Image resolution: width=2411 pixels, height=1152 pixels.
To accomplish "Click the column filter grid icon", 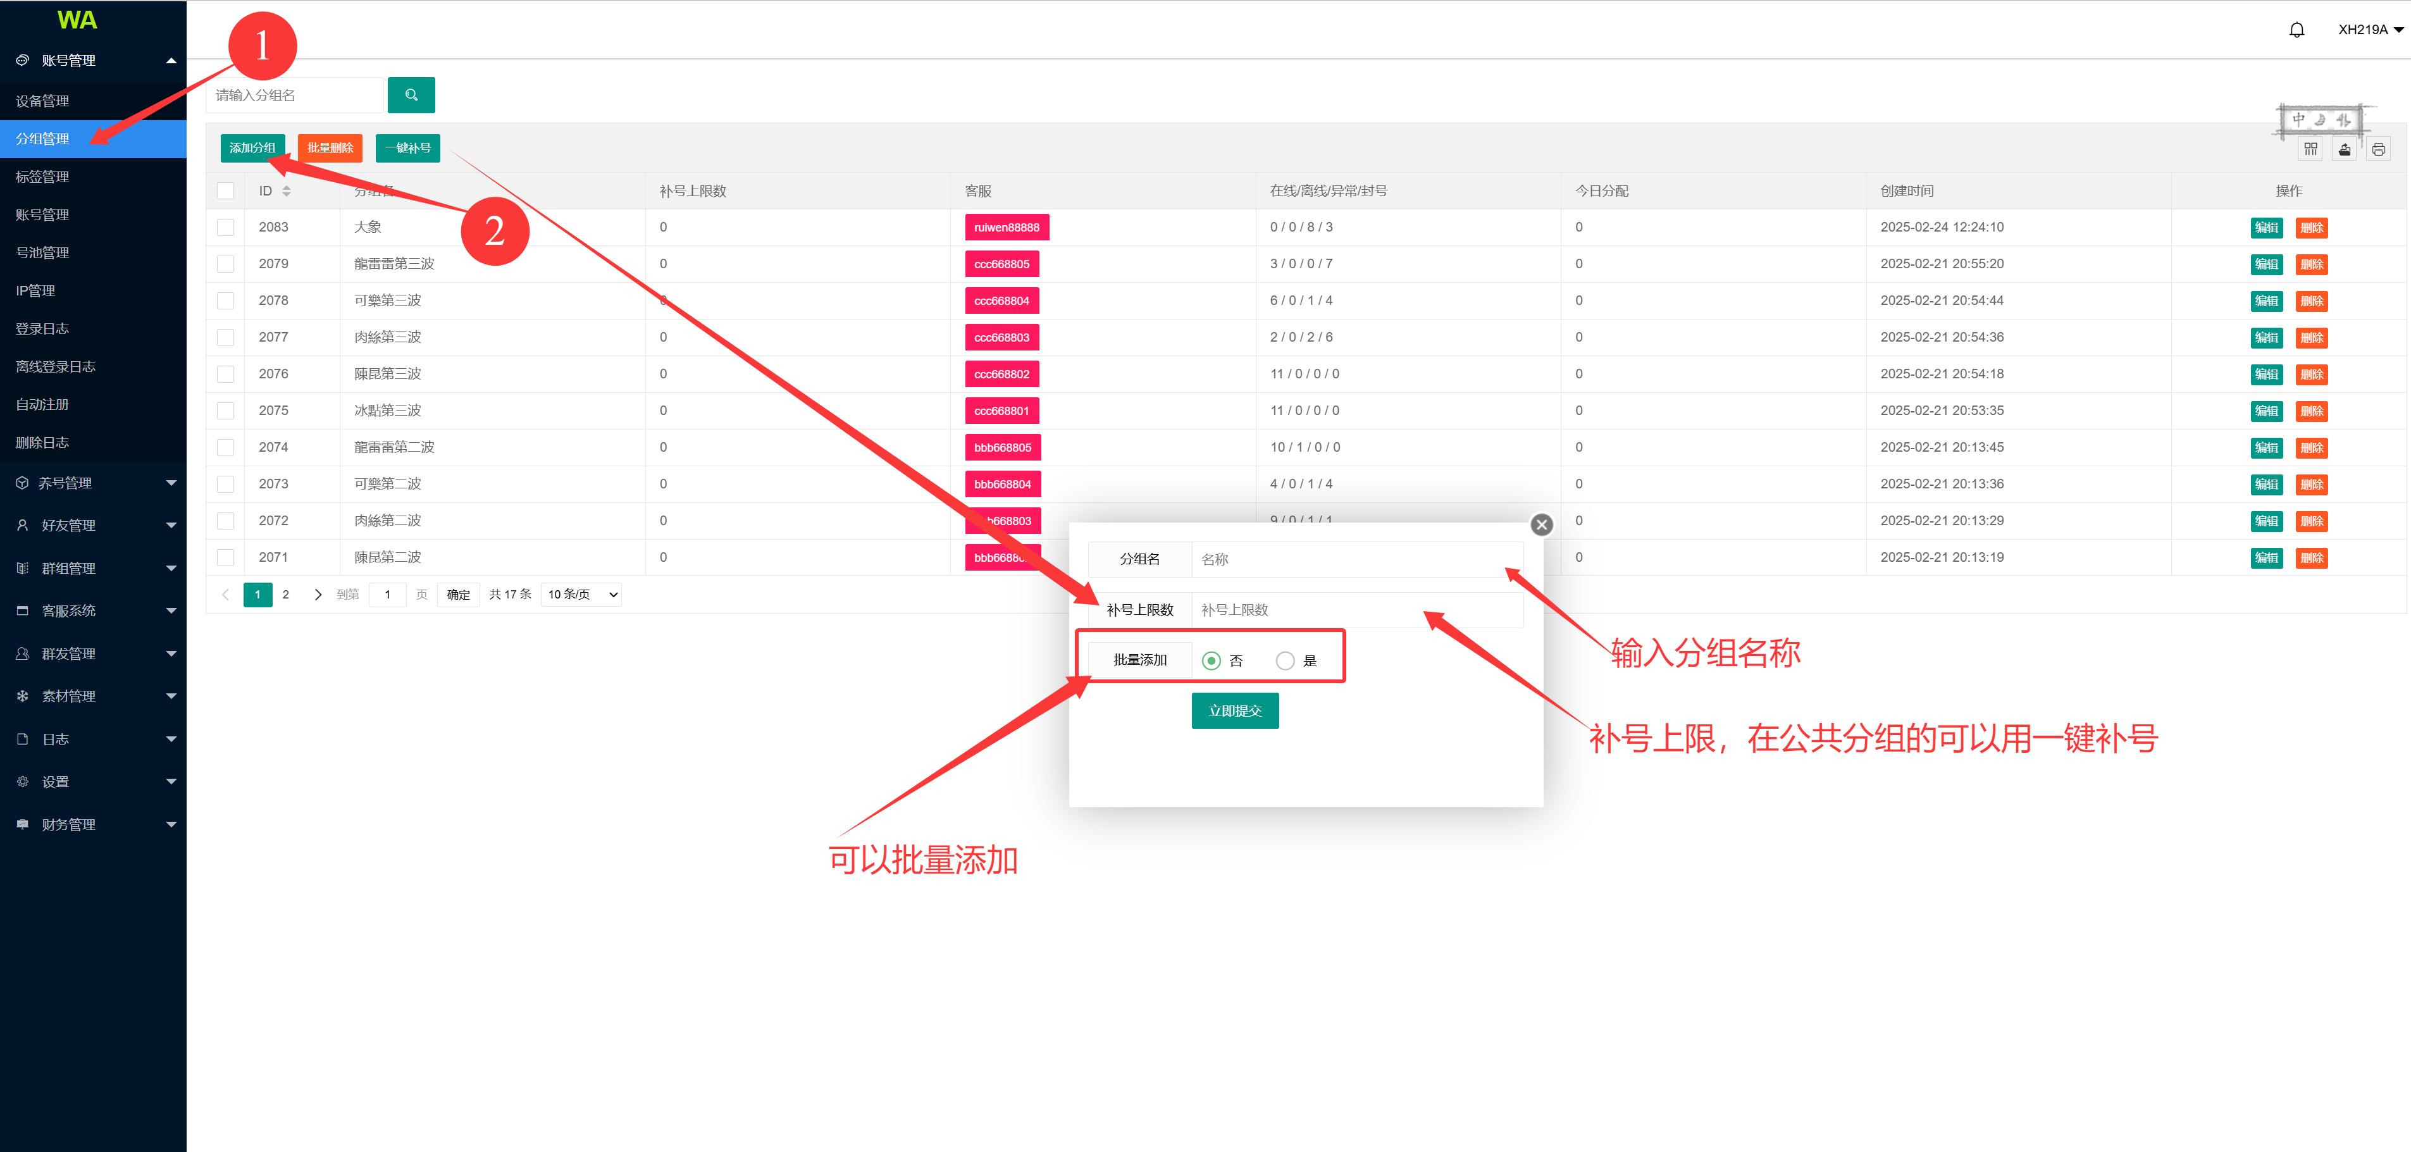I will [x=2310, y=149].
